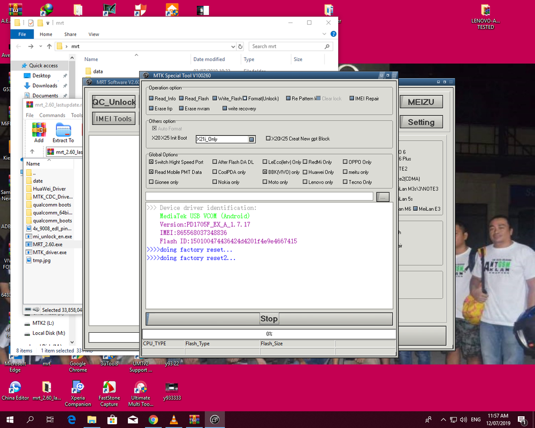
Task: Click the Search mrt field
Action: point(291,47)
